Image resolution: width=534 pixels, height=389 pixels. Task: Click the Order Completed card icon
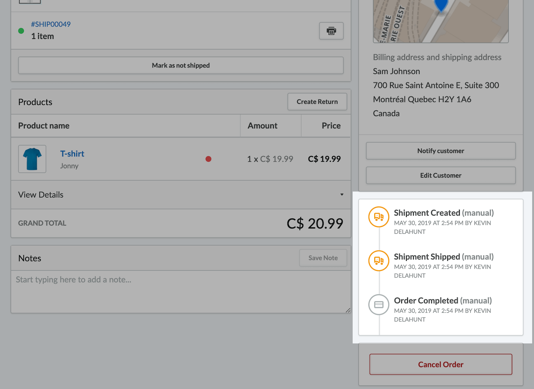point(379,305)
